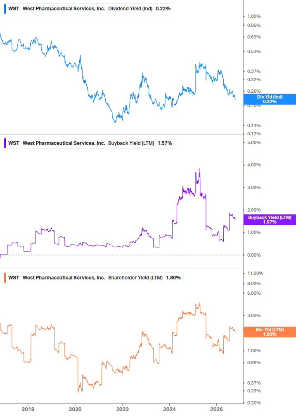
Task: Click the 0.00% tick on the buyback yield axis
Action: click(254, 255)
